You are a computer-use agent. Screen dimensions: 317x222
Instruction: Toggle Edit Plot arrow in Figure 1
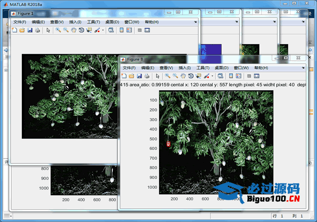tap(48, 30)
